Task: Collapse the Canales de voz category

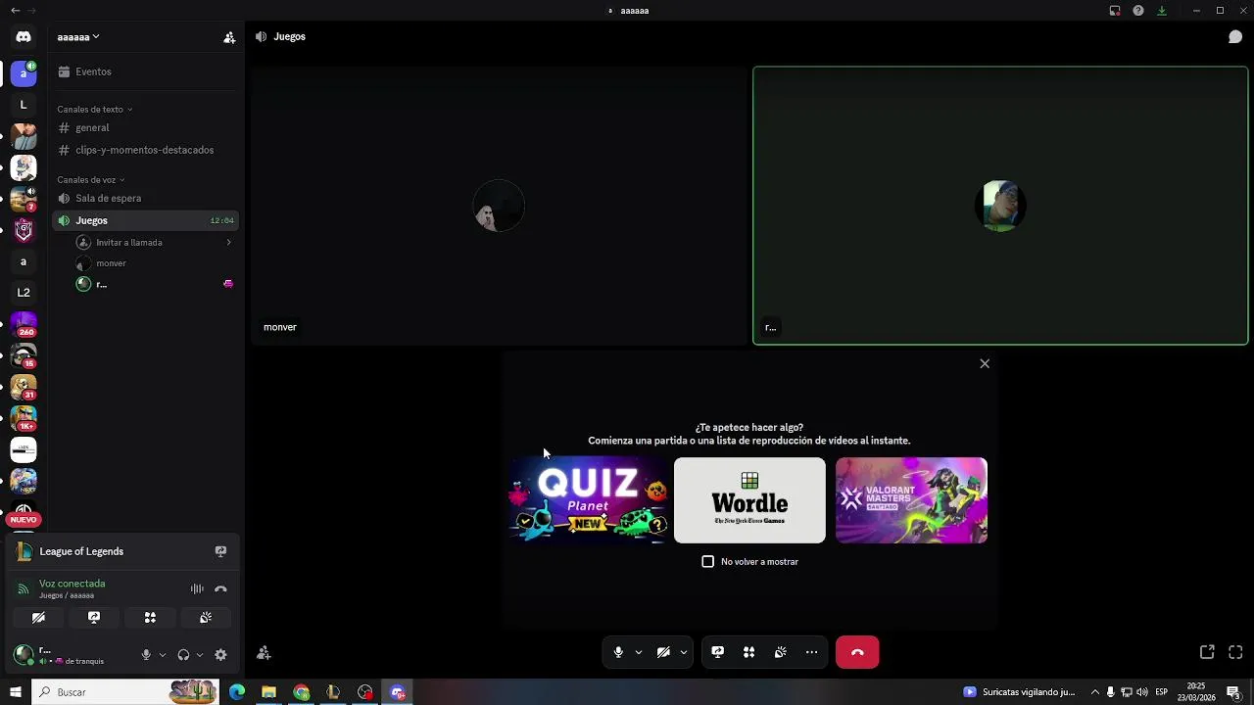Action: (90, 180)
